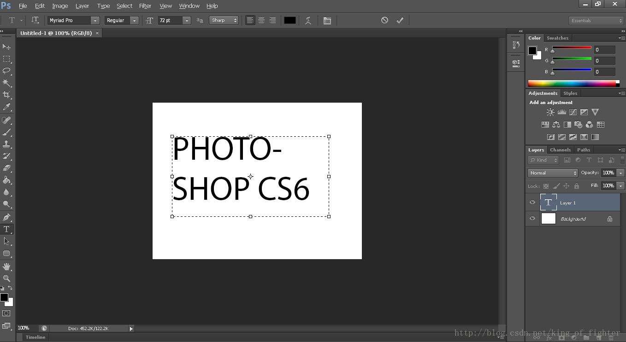Screen dimensions: 626x342
Task: Select the Eyedropper tool
Action: tap(6, 107)
